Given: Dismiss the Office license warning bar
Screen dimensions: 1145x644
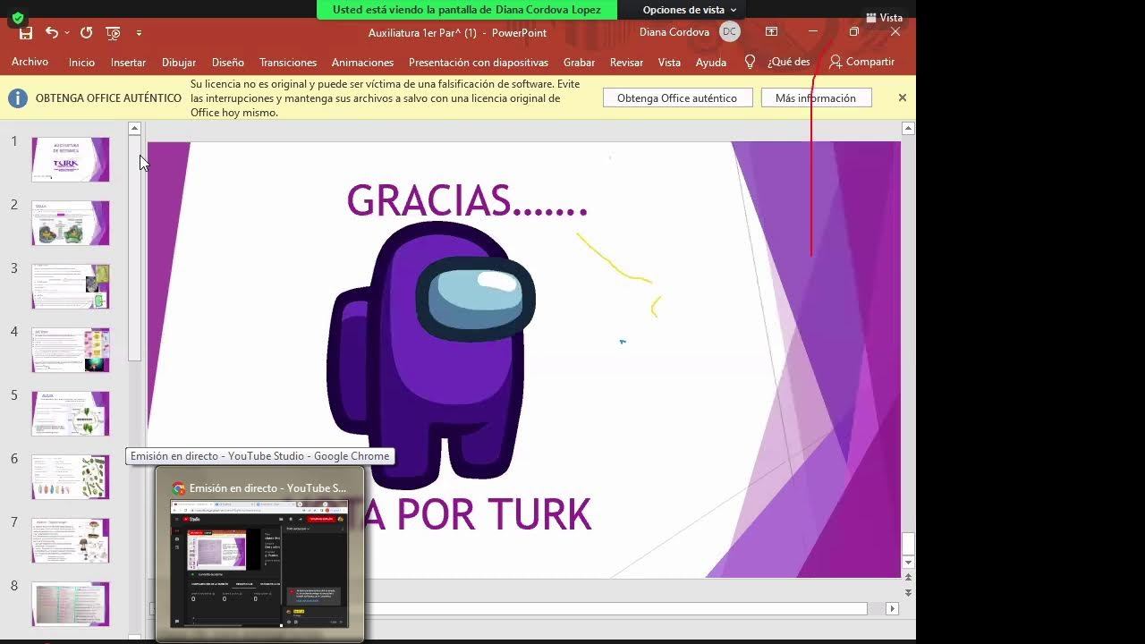Looking at the screenshot, I should pyautogui.click(x=902, y=97).
